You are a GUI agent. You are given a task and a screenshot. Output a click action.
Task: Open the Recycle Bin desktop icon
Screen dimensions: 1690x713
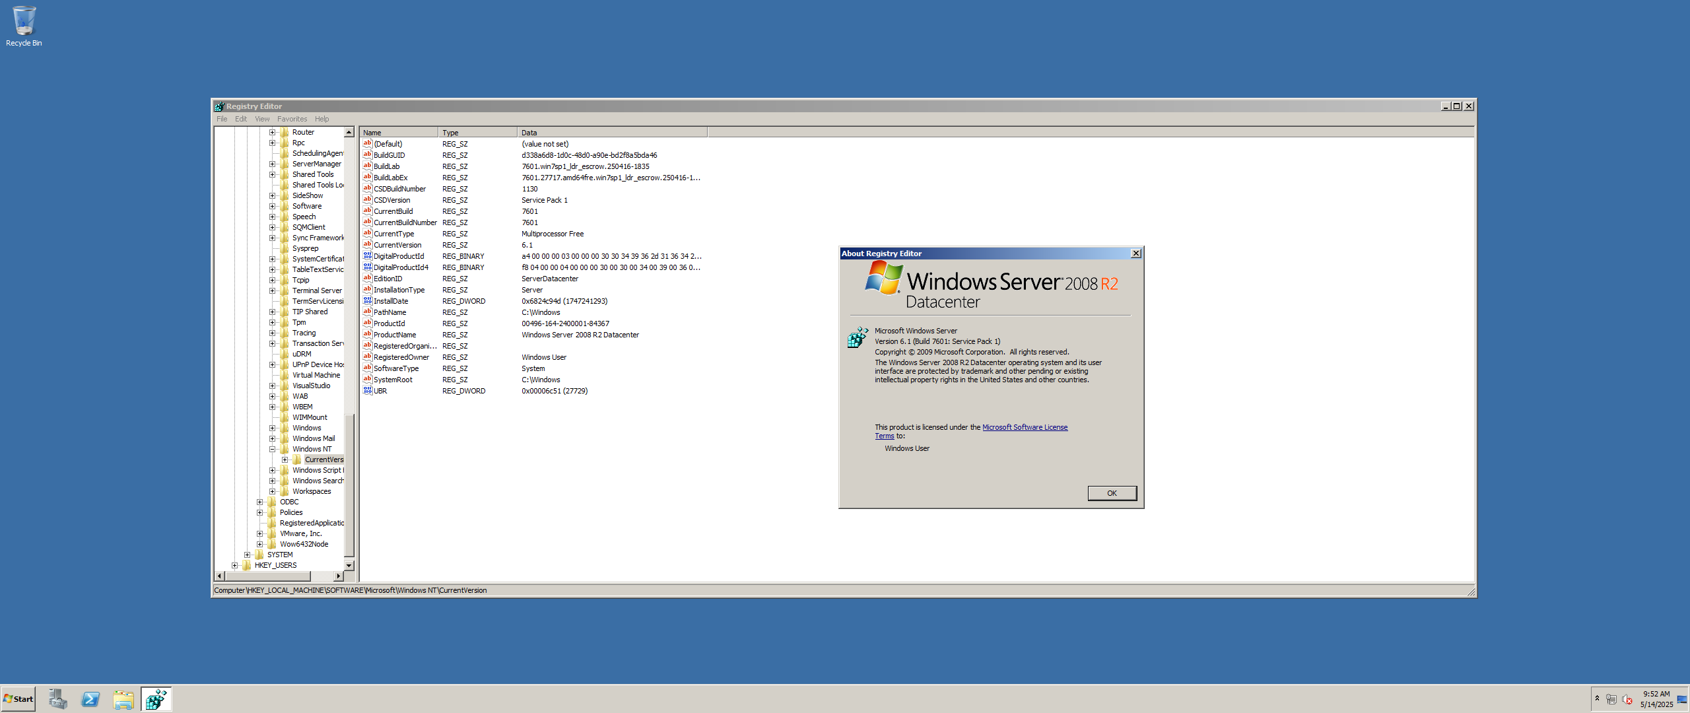pyautogui.click(x=24, y=26)
